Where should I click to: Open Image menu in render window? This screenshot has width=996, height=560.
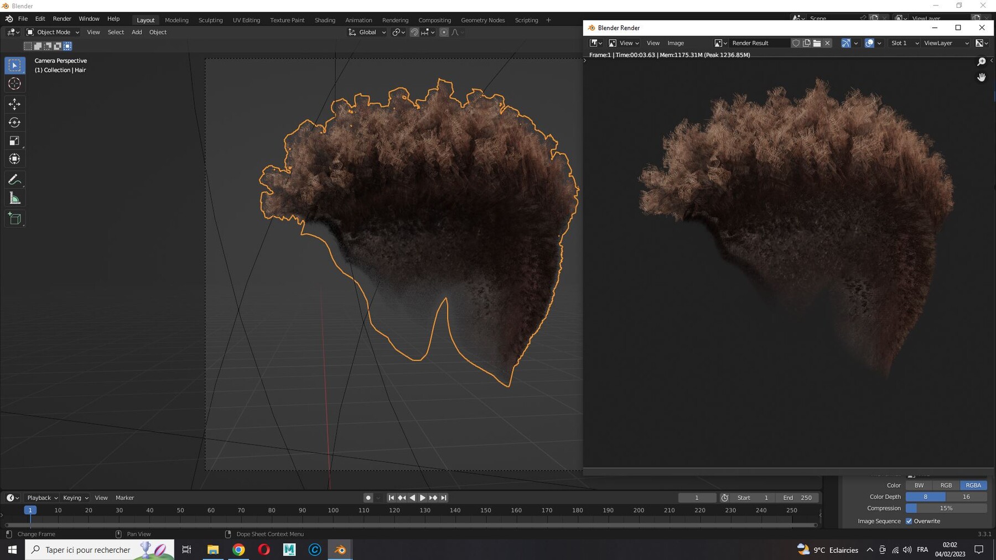676,43
